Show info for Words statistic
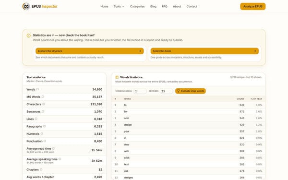Screen dimensions: 288x180 point(37,89)
